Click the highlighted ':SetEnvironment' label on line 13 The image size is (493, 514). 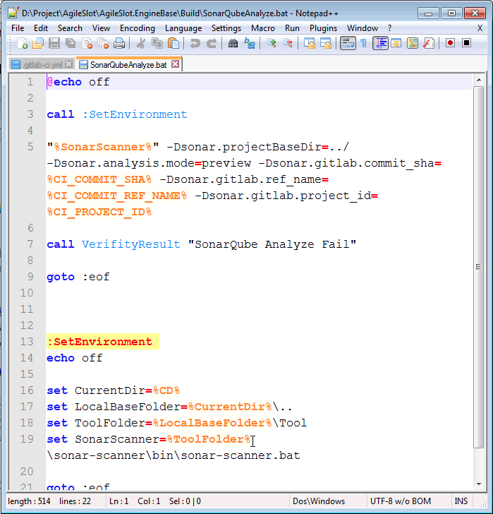click(x=100, y=342)
